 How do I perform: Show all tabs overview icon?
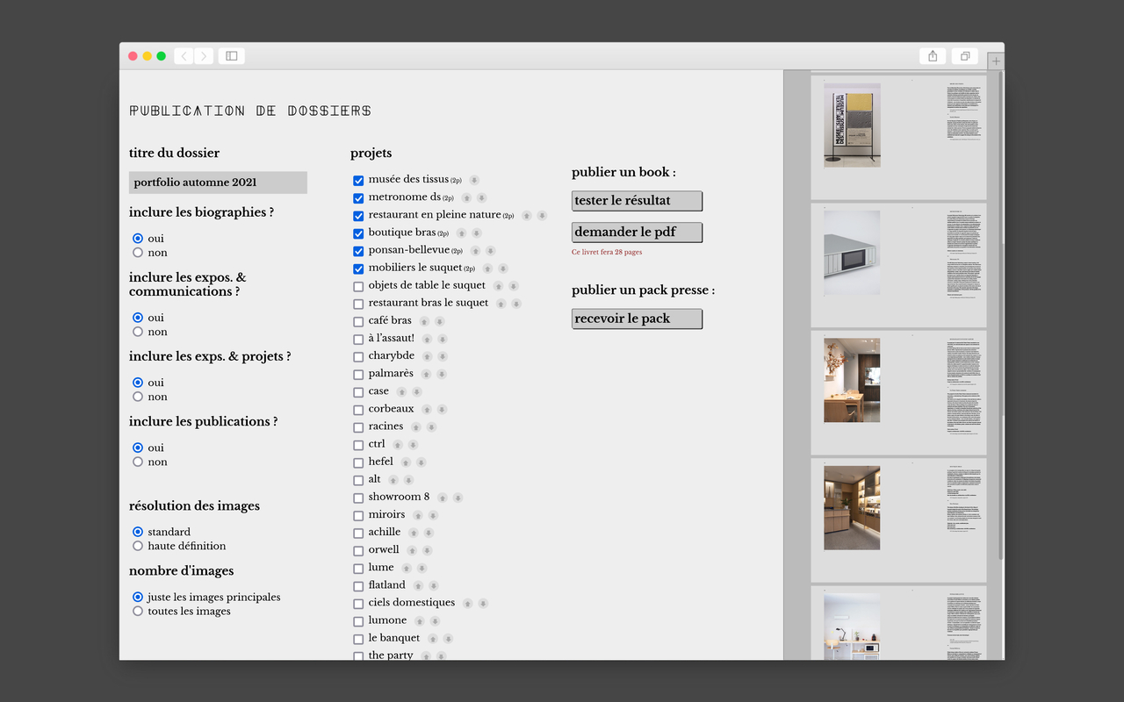pos(964,56)
